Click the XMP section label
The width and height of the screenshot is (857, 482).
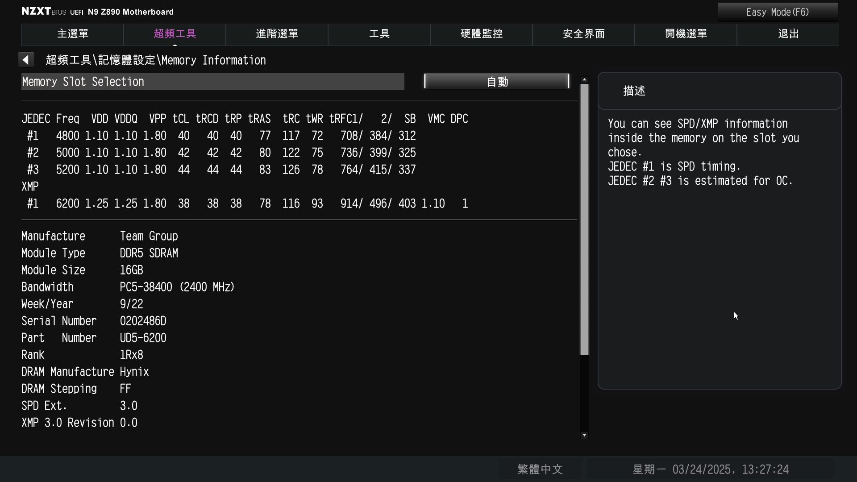click(x=30, y=187)
